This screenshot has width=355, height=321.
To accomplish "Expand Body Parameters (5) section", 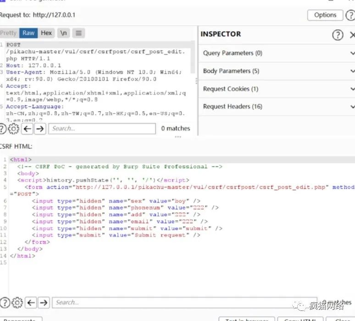I will [x=277, y=71].
